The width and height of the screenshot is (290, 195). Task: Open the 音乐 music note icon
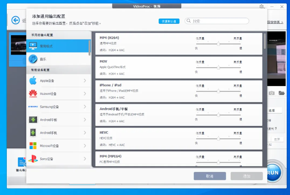pyautogui.click(x=33, y=59)
